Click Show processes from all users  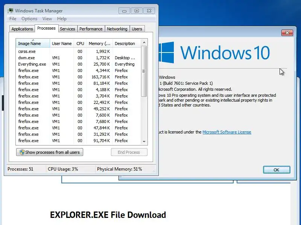pos(50,152)
